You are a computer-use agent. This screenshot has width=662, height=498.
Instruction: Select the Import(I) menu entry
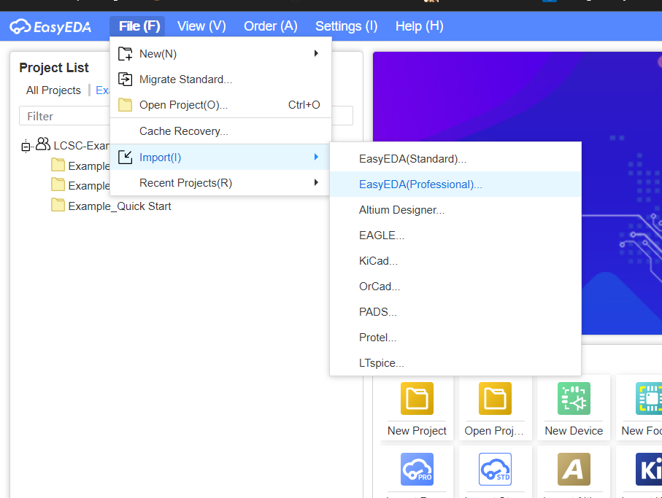click(220, 157)
